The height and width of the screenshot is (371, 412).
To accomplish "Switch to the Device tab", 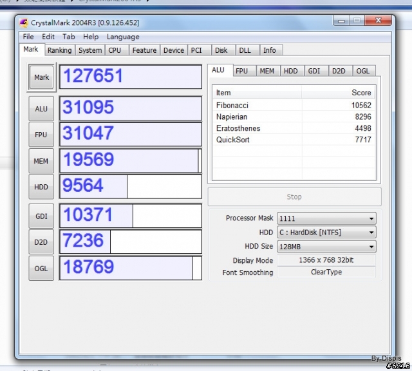I will tap(174, 50).
